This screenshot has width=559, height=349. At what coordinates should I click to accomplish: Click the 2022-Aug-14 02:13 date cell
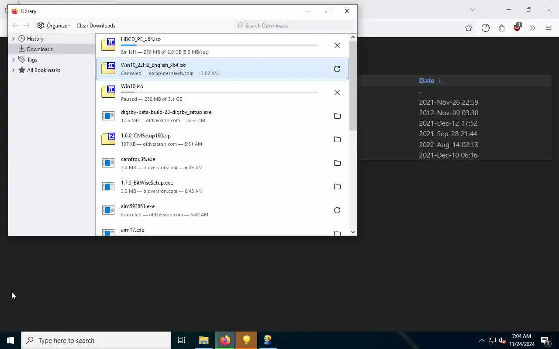pyautogui.click(x=449, y=144)
